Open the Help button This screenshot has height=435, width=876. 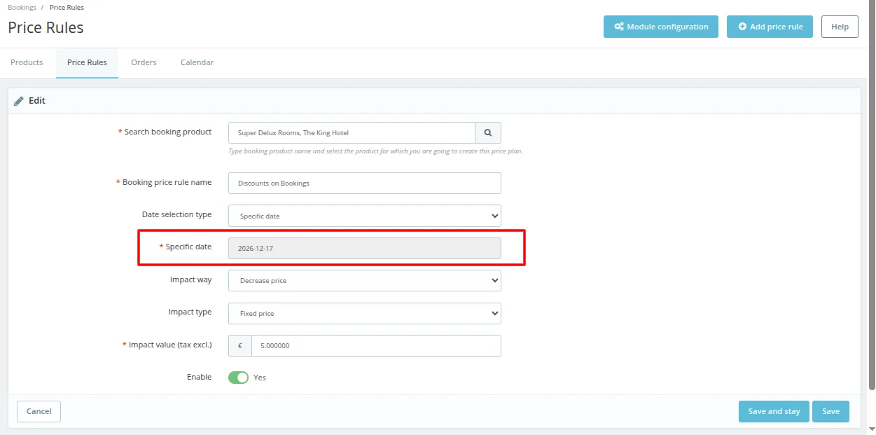coord(840,27)
